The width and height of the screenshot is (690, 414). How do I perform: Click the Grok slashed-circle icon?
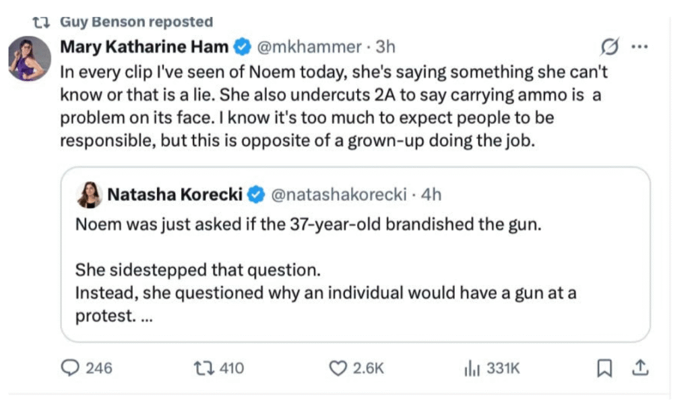coord(609,47)
